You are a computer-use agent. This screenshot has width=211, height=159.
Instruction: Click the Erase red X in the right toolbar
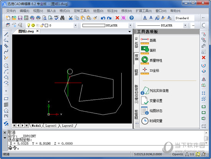(x=204, y=57)
